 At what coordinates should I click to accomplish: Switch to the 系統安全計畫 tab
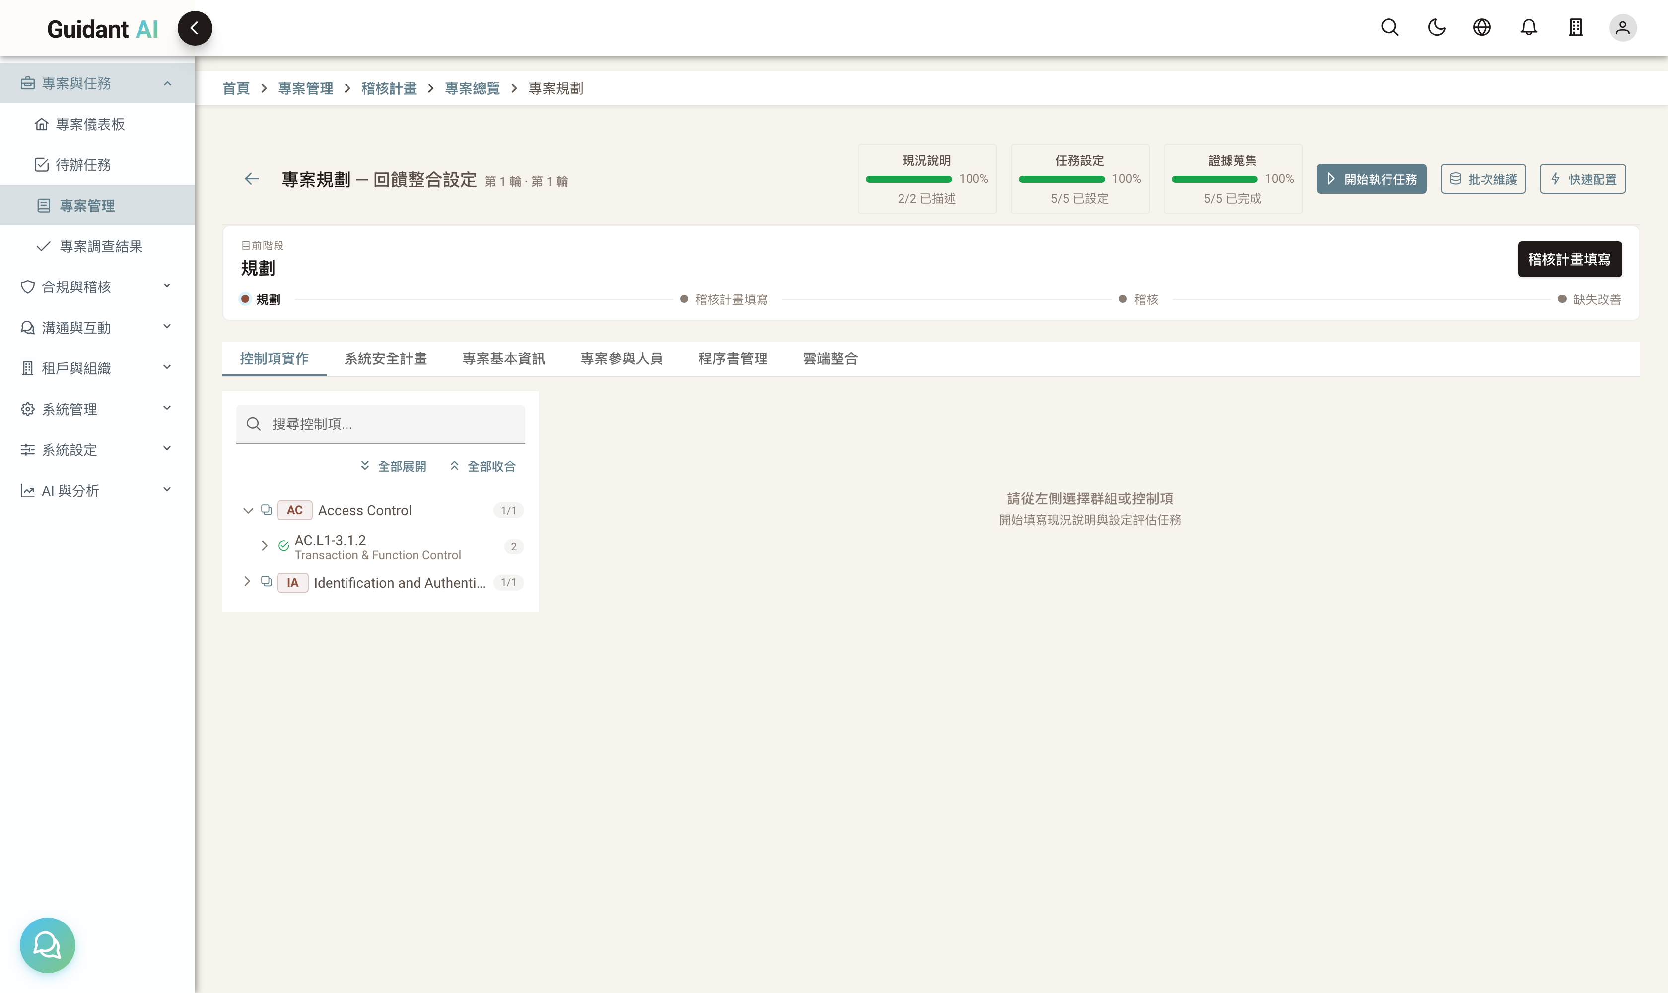click(385, 358)
